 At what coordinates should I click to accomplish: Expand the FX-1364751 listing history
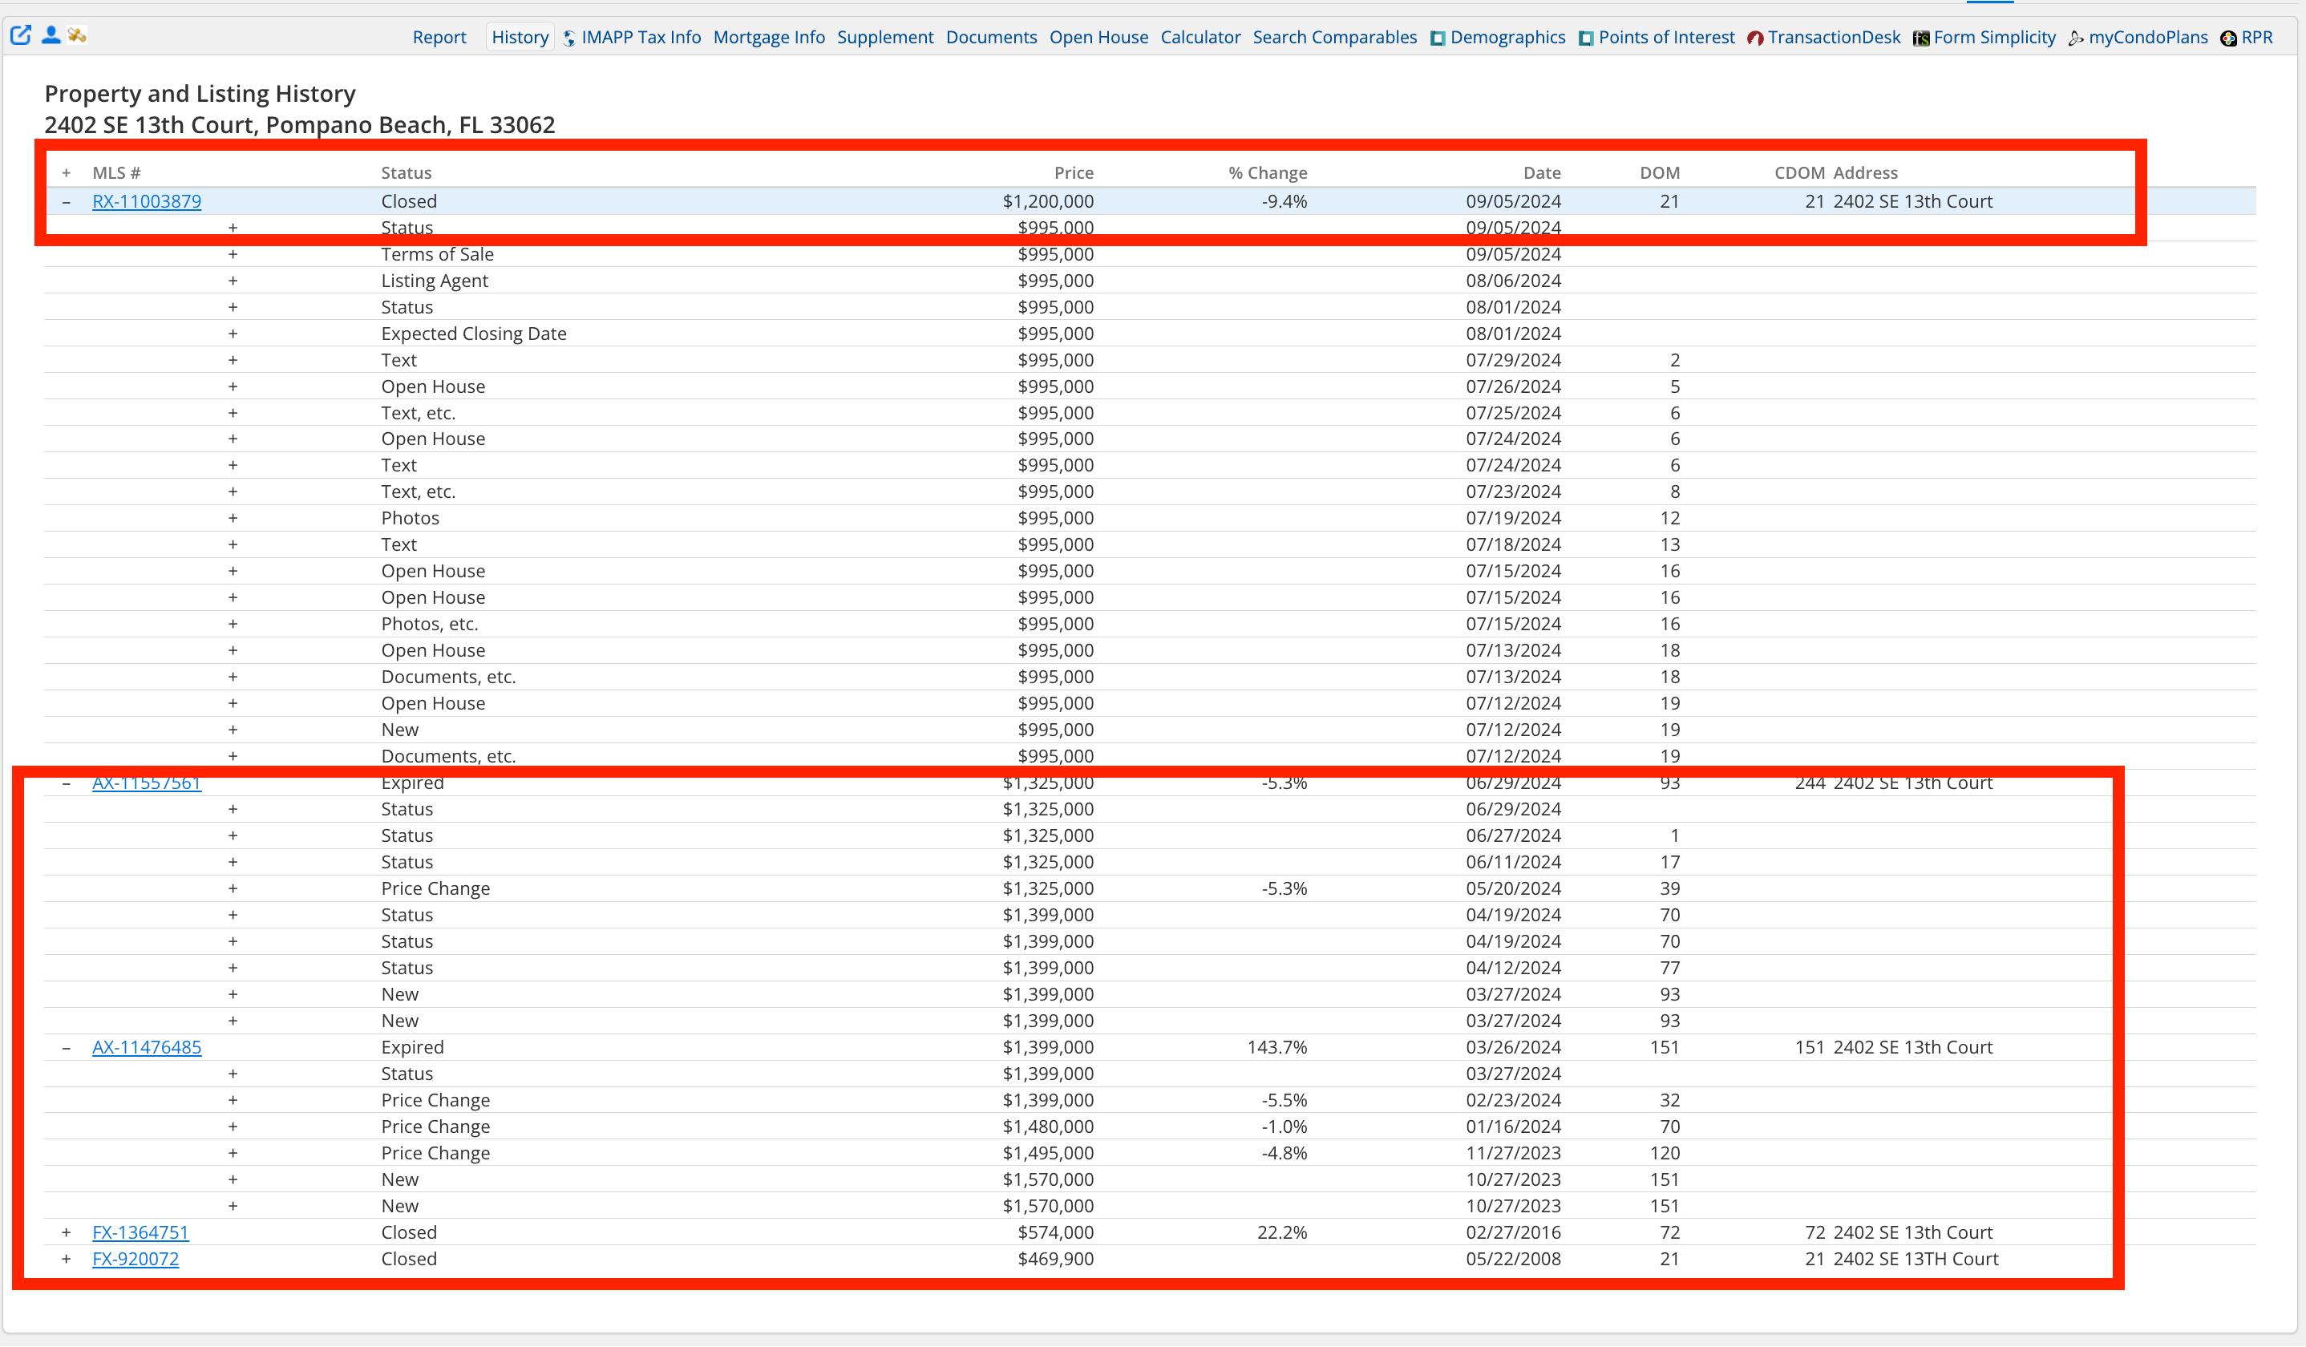click(66, 1232)
